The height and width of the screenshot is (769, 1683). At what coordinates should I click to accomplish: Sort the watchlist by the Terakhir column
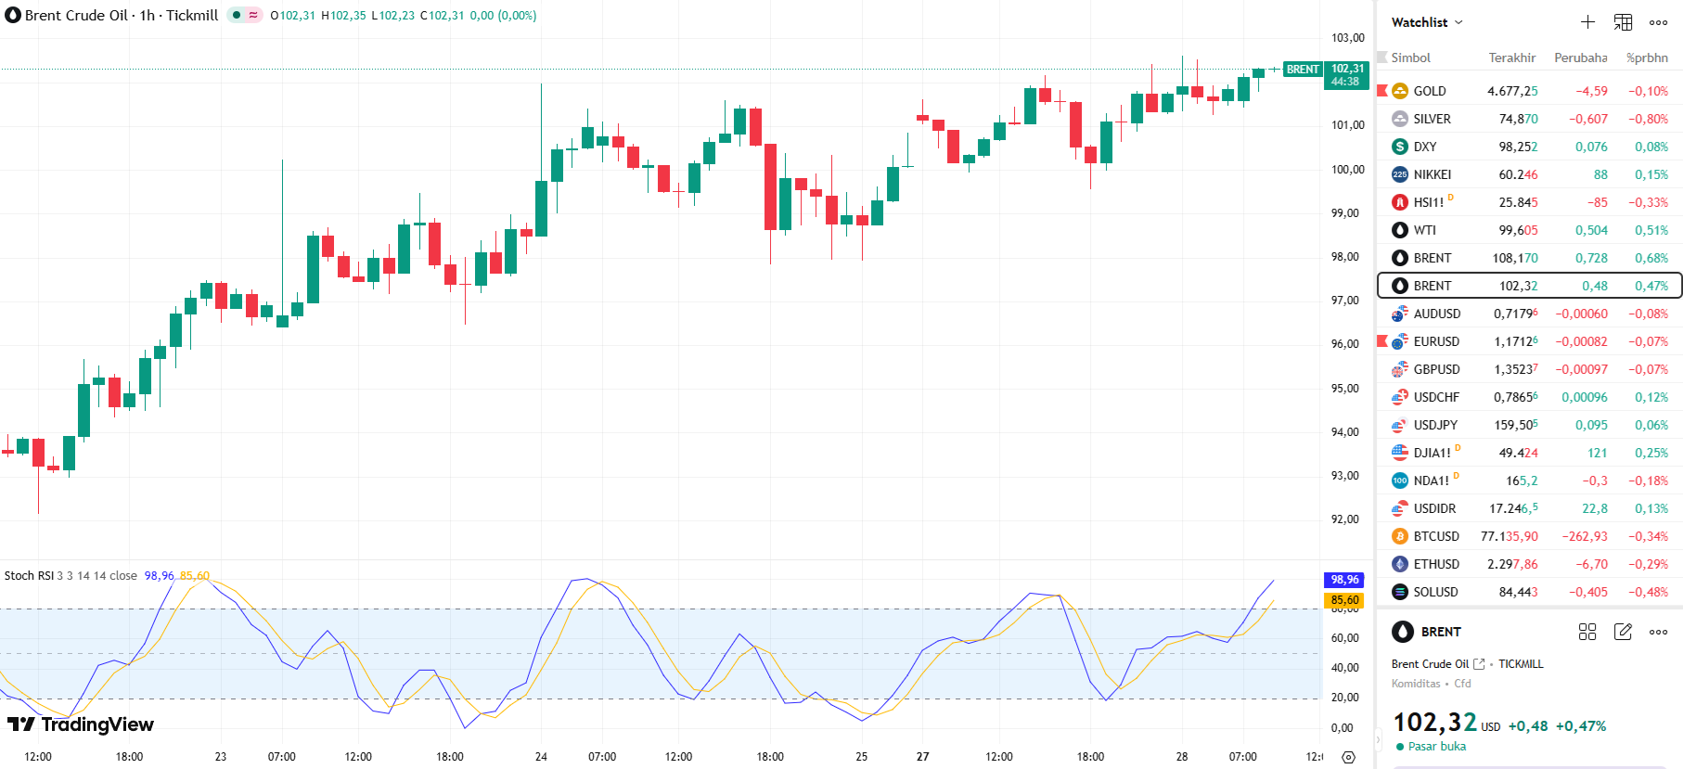pyautogui.click(x=1511, y=58)
